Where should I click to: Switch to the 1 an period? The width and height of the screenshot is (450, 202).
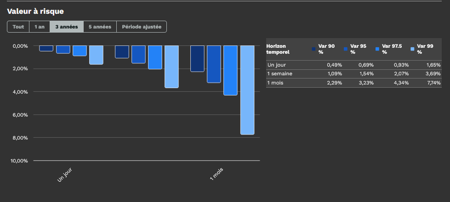point(40,27)
